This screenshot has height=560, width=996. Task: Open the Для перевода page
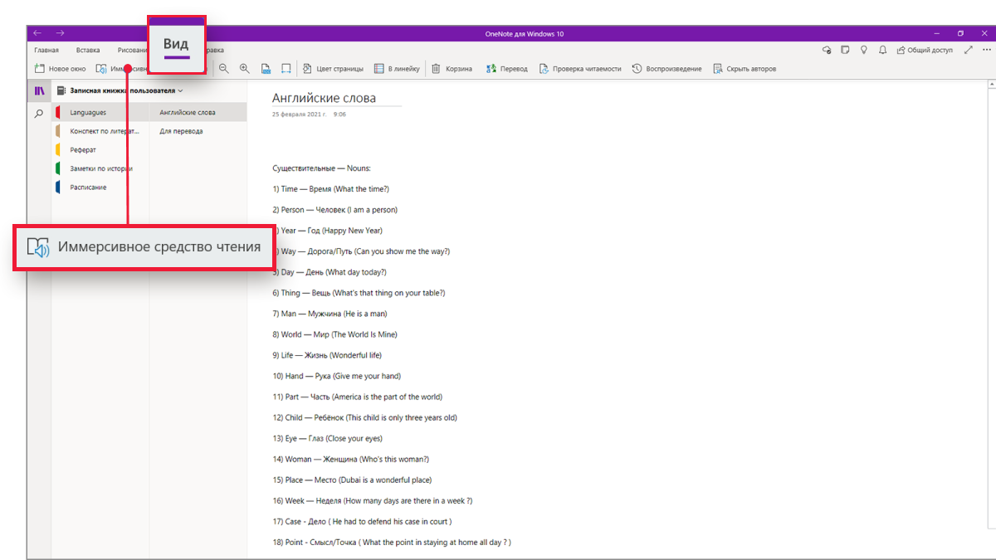pos(198,131)
